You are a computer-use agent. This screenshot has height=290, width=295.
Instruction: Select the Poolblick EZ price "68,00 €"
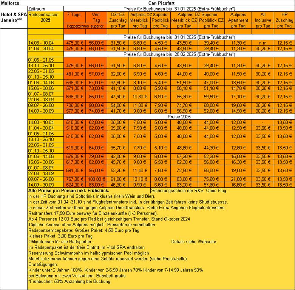pyautogui.click(x=211, y=105)
